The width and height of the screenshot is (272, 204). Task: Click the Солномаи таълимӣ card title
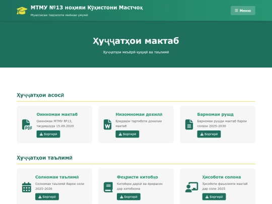click(57, 177)
